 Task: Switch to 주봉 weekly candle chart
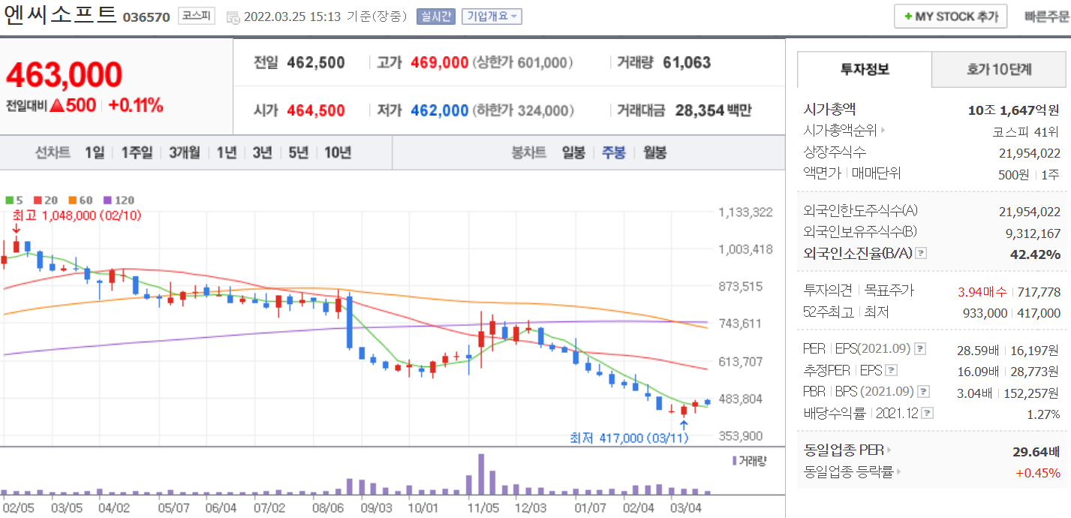point(613,152)
